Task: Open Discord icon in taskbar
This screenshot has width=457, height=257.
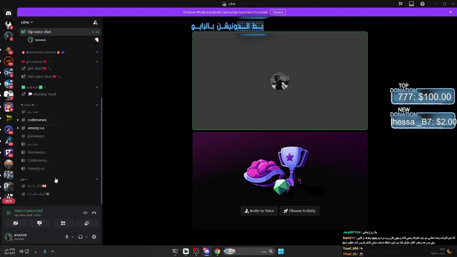Action: (x=207, y=251)
